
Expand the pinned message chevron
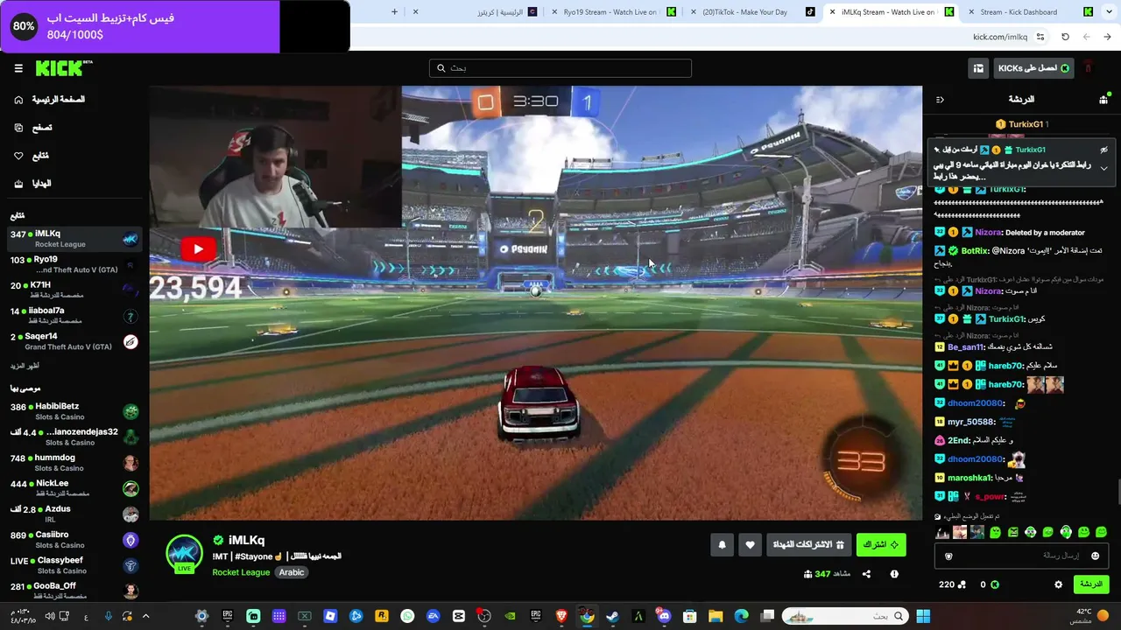pos(1103,168)
